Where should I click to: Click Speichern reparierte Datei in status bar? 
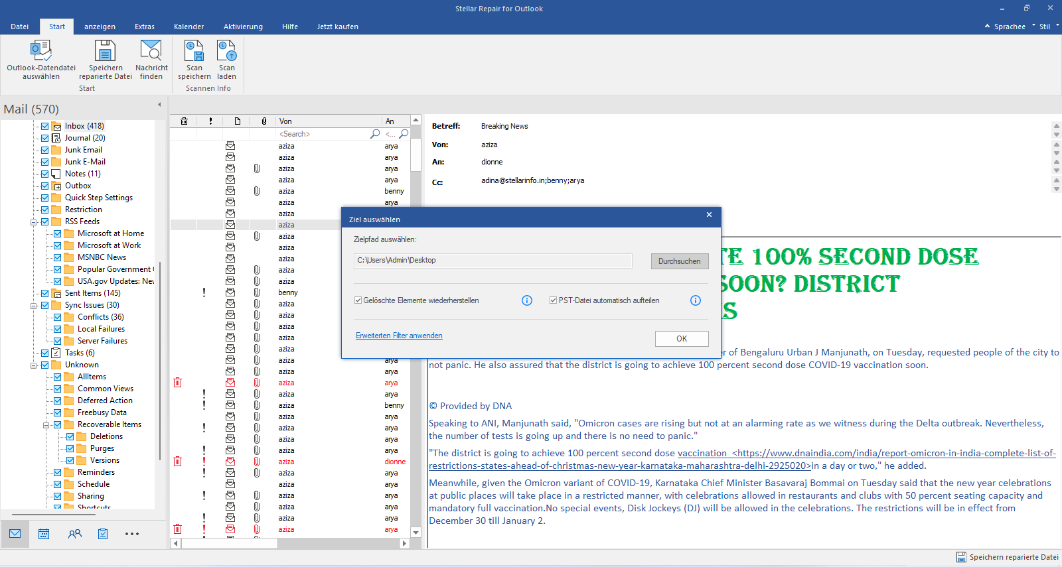pos(1007,557)
